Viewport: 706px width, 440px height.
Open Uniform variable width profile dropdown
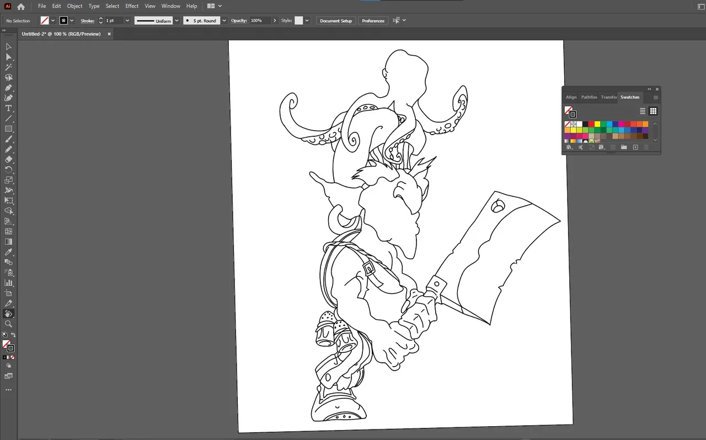point(176,20)
